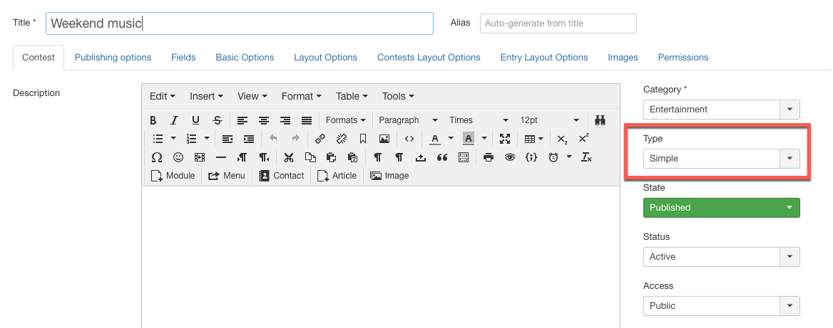Copy the selection

(310, 157)
